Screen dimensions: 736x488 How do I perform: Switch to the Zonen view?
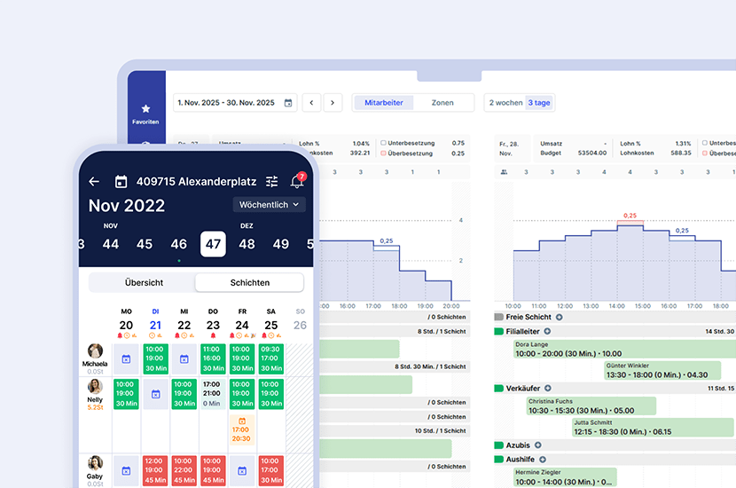(x=442, y=103)
